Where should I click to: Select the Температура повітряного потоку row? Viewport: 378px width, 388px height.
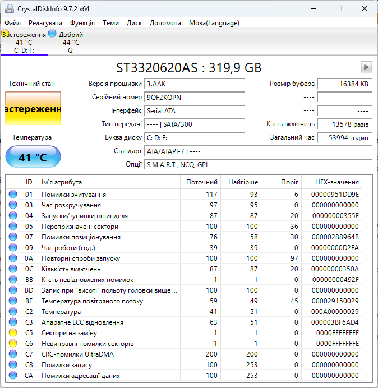tap(184, 301)
